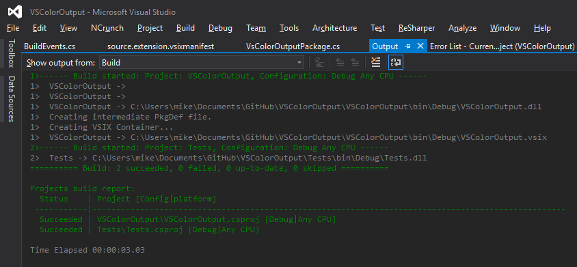Click 'Creating intermediate PkgDef file.' line
Viewport: 577px width, 267px height.
pyautogui.click(x=121, y=117)
